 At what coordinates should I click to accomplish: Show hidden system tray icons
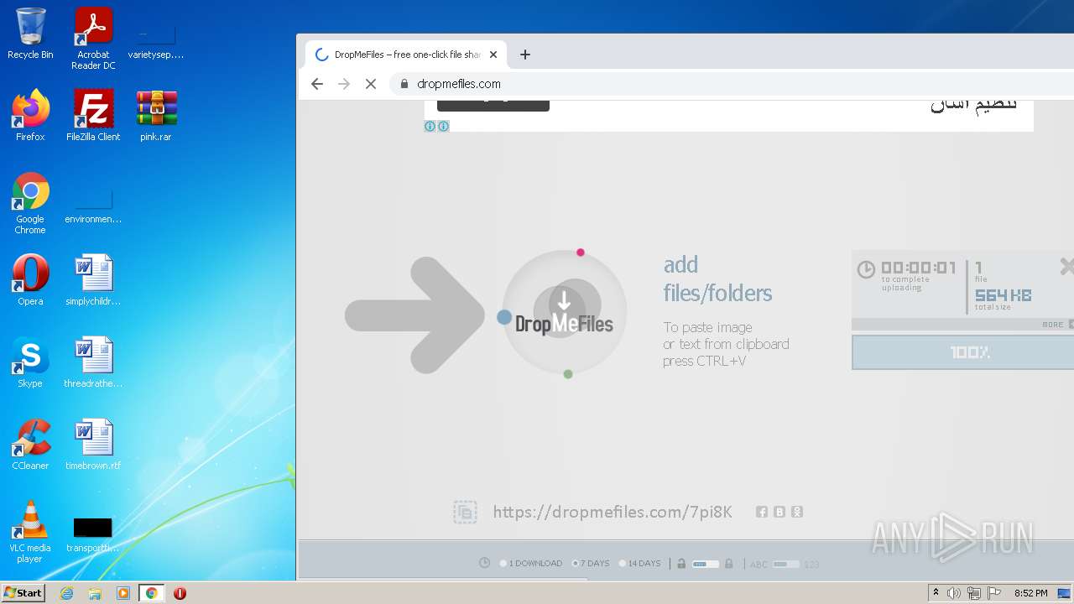(936, 593)
